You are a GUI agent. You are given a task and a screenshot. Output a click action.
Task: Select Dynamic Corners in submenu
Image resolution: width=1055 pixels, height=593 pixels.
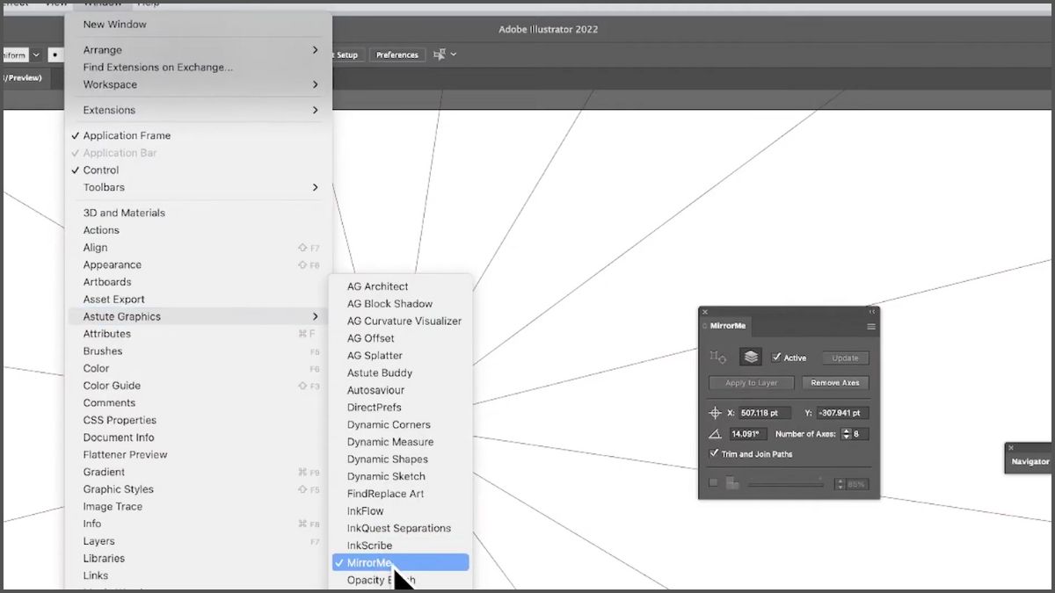click(401, 424)
